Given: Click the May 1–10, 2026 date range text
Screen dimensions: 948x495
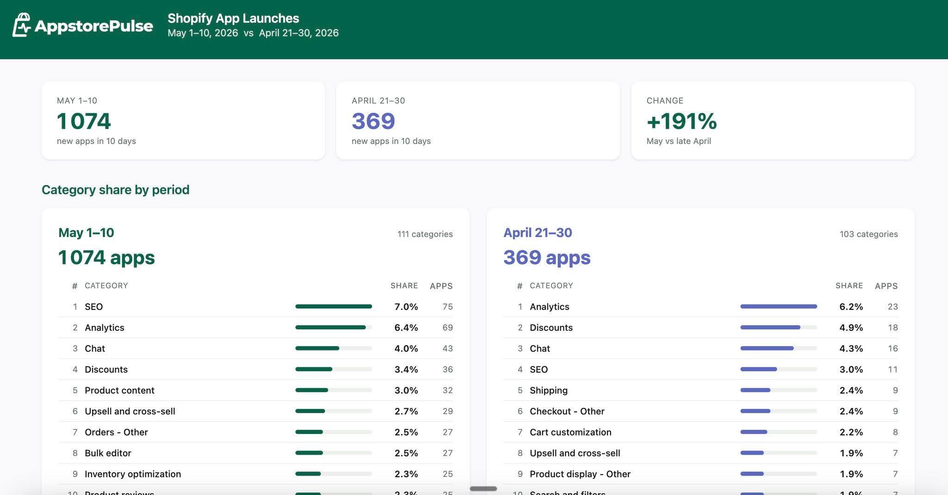Looking at the screenshot, I should click(203, 33).
